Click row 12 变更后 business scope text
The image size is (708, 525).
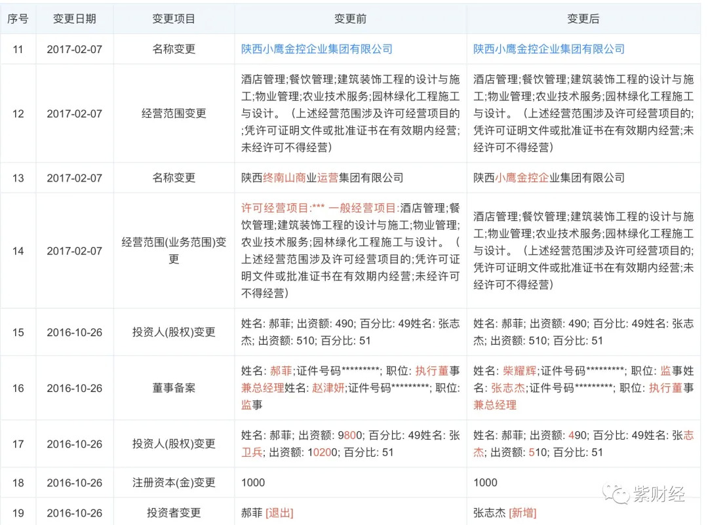[583, 114]
